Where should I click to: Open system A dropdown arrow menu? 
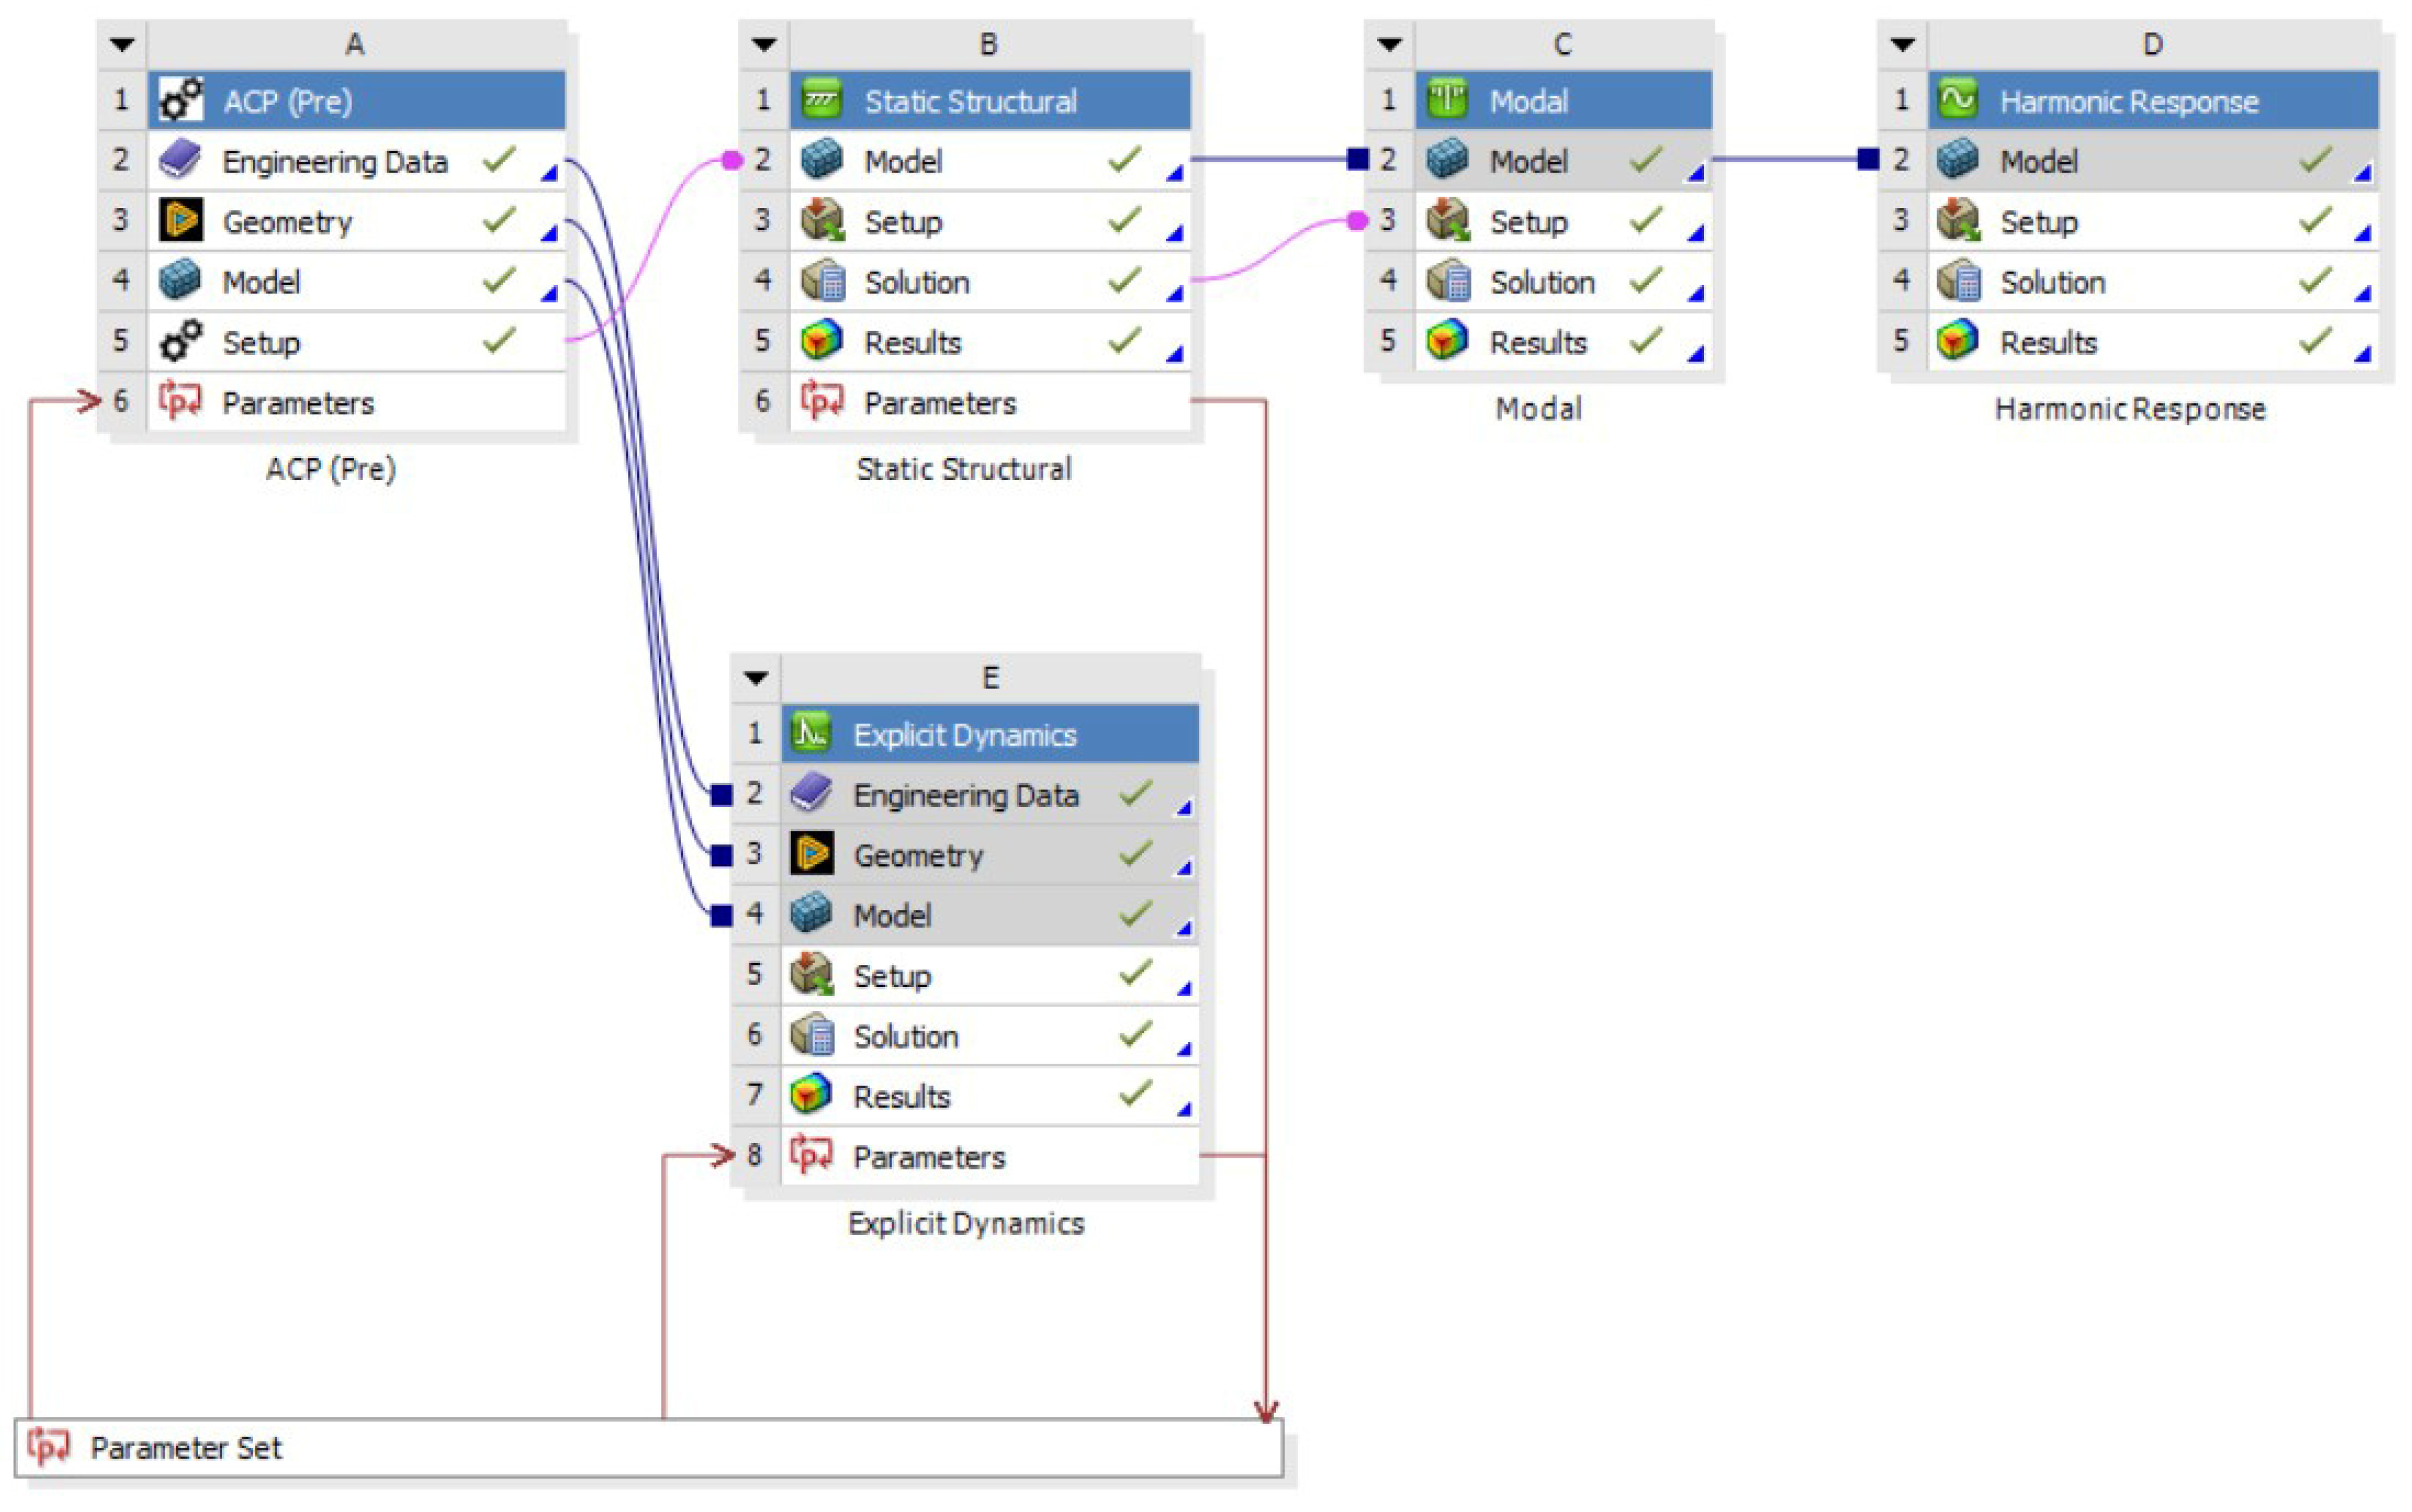122,44
